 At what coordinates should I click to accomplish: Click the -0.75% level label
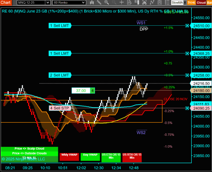pyautogui.click(x=169, y=135)
